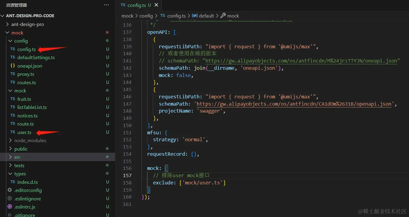409x217 pixels.
Task: Click the ESLint icon beside .eslintignore
Action: [10, 199]
